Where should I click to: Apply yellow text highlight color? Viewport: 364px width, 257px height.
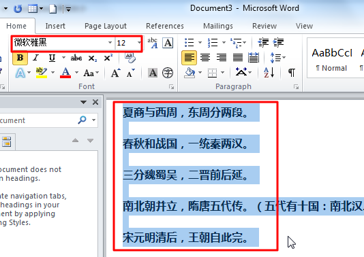pos(42,73)
